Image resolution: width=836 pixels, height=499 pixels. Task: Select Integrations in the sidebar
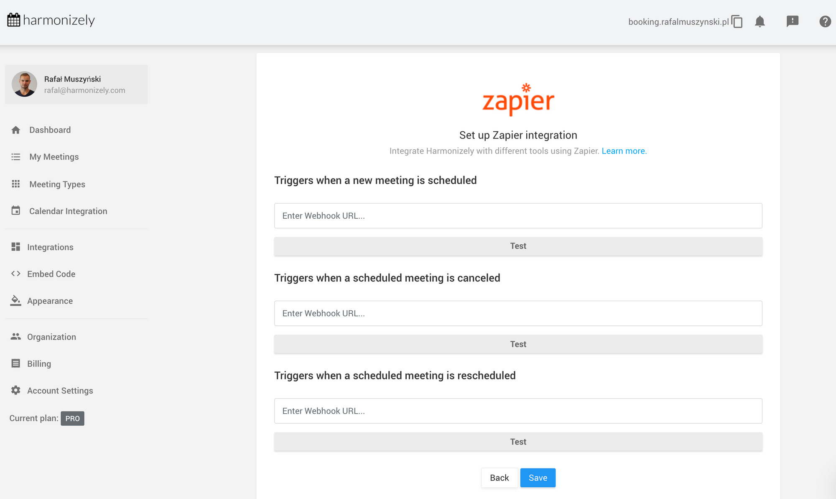point(50,247)
